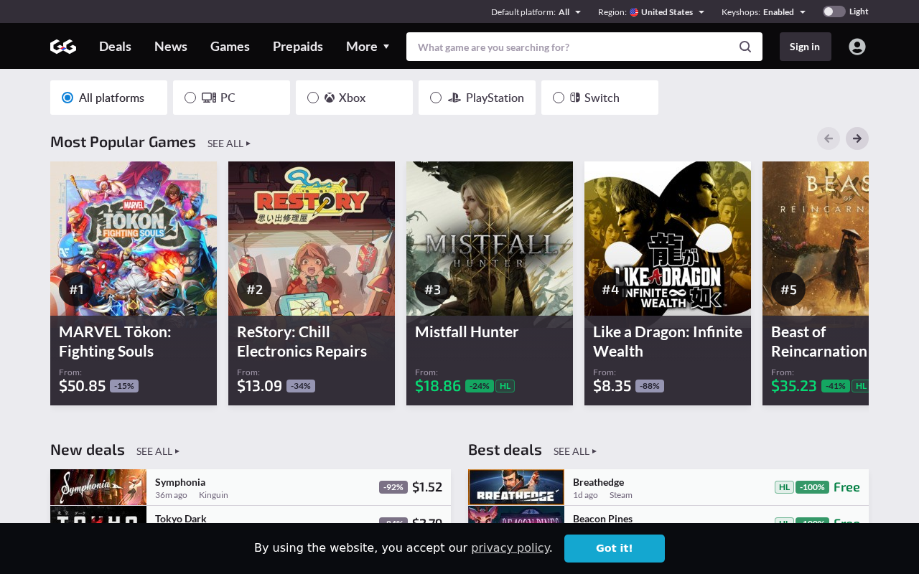Screen dimensions: 919x574
Task: Open the Breathedge deal thumbnail
Action: [516, 487]
